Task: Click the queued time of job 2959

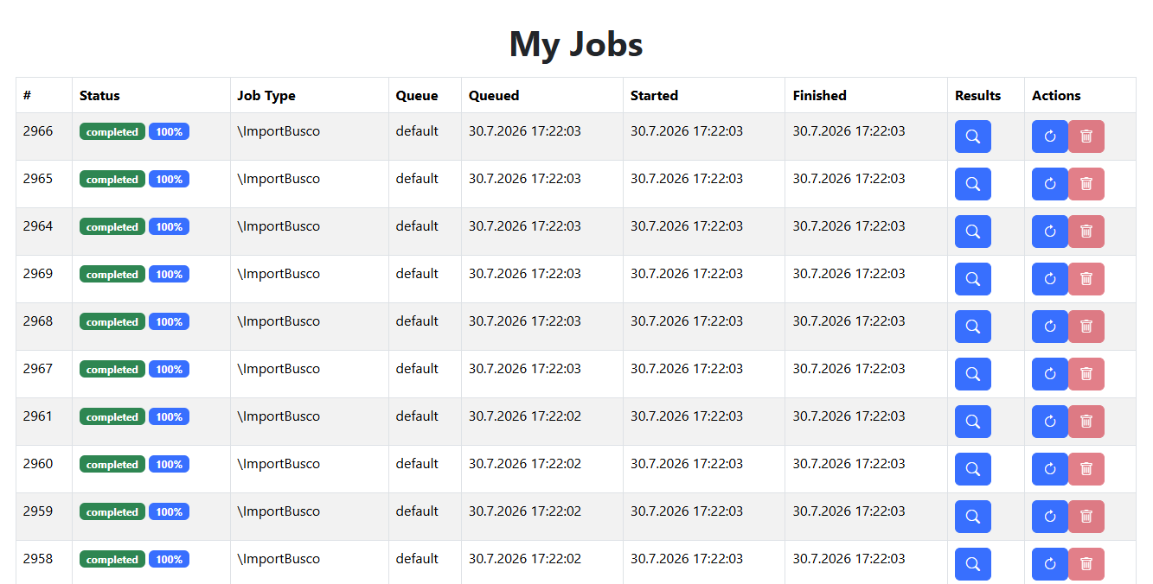Action: click(x=525, y=511)
